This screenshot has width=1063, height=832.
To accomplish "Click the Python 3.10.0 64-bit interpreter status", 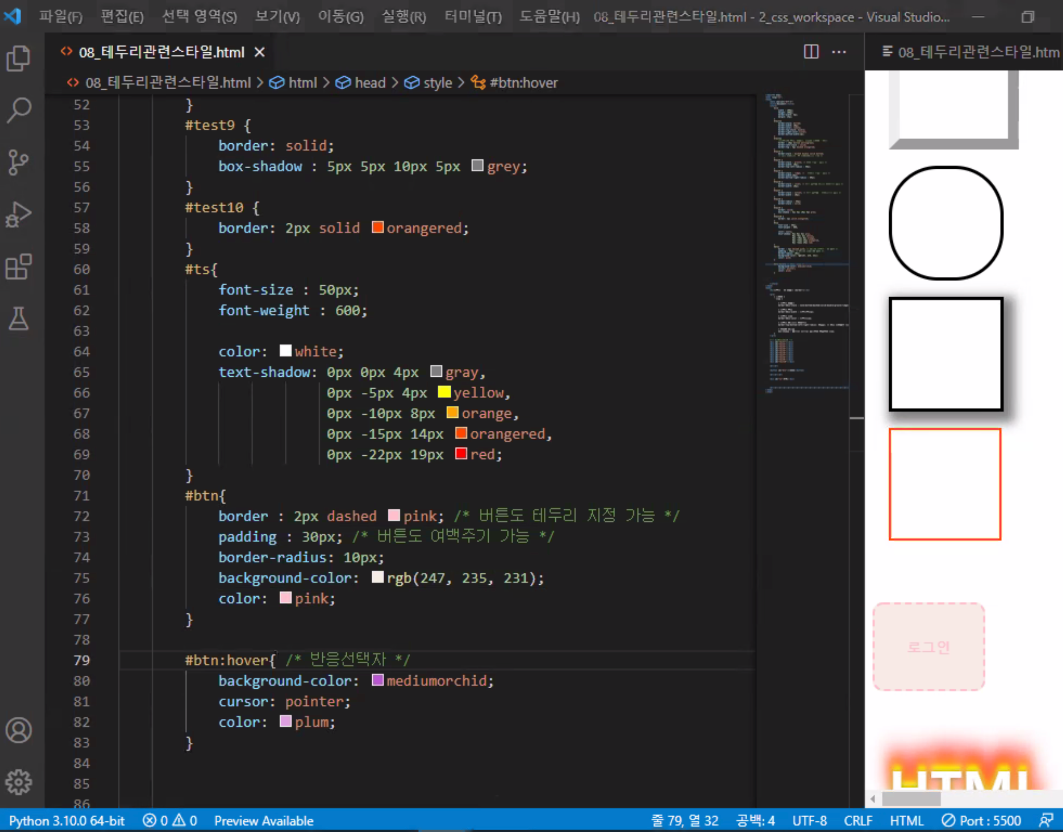I will [67, 821].
